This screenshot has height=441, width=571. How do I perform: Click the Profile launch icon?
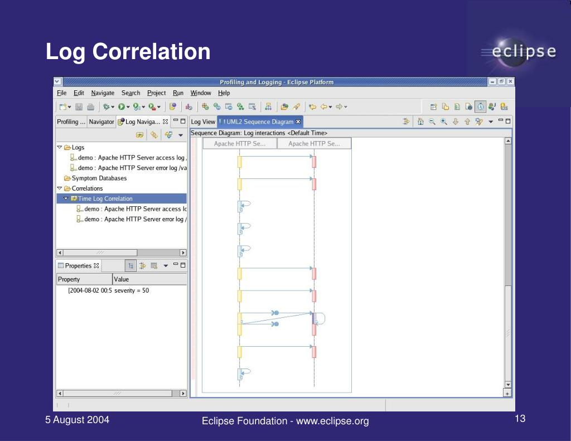[x=137, y=106]
